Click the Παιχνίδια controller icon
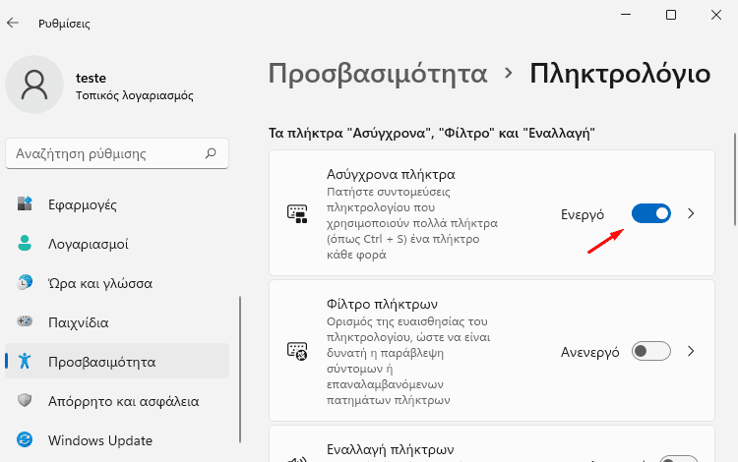Screen dimensions: 738x462 click(26, 322)
